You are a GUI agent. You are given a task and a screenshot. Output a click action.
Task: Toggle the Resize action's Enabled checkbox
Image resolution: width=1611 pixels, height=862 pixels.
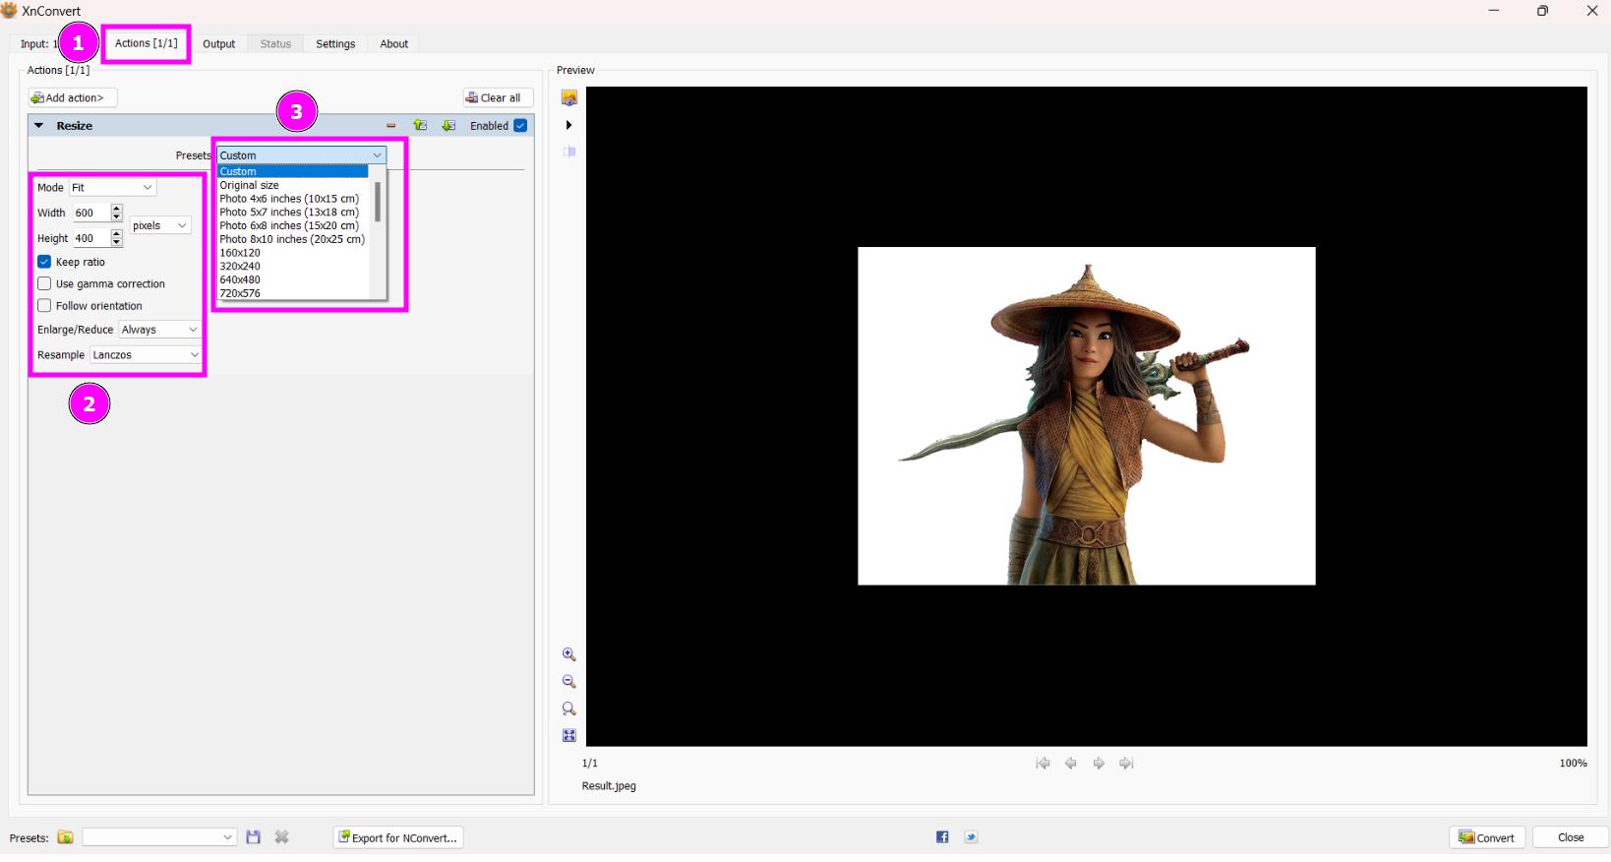(520, 126)
